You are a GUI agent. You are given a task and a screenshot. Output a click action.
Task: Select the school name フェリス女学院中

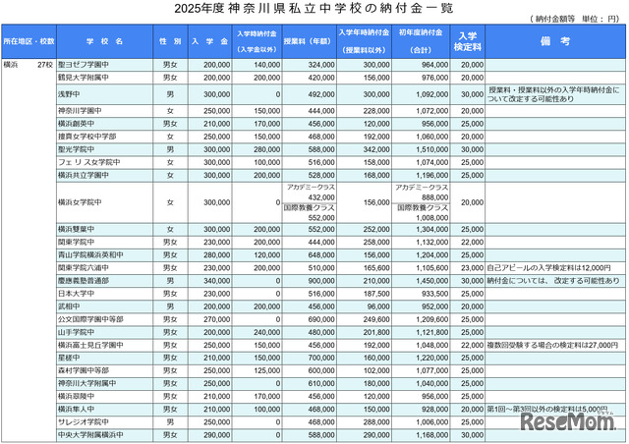(x=89, y=162)
